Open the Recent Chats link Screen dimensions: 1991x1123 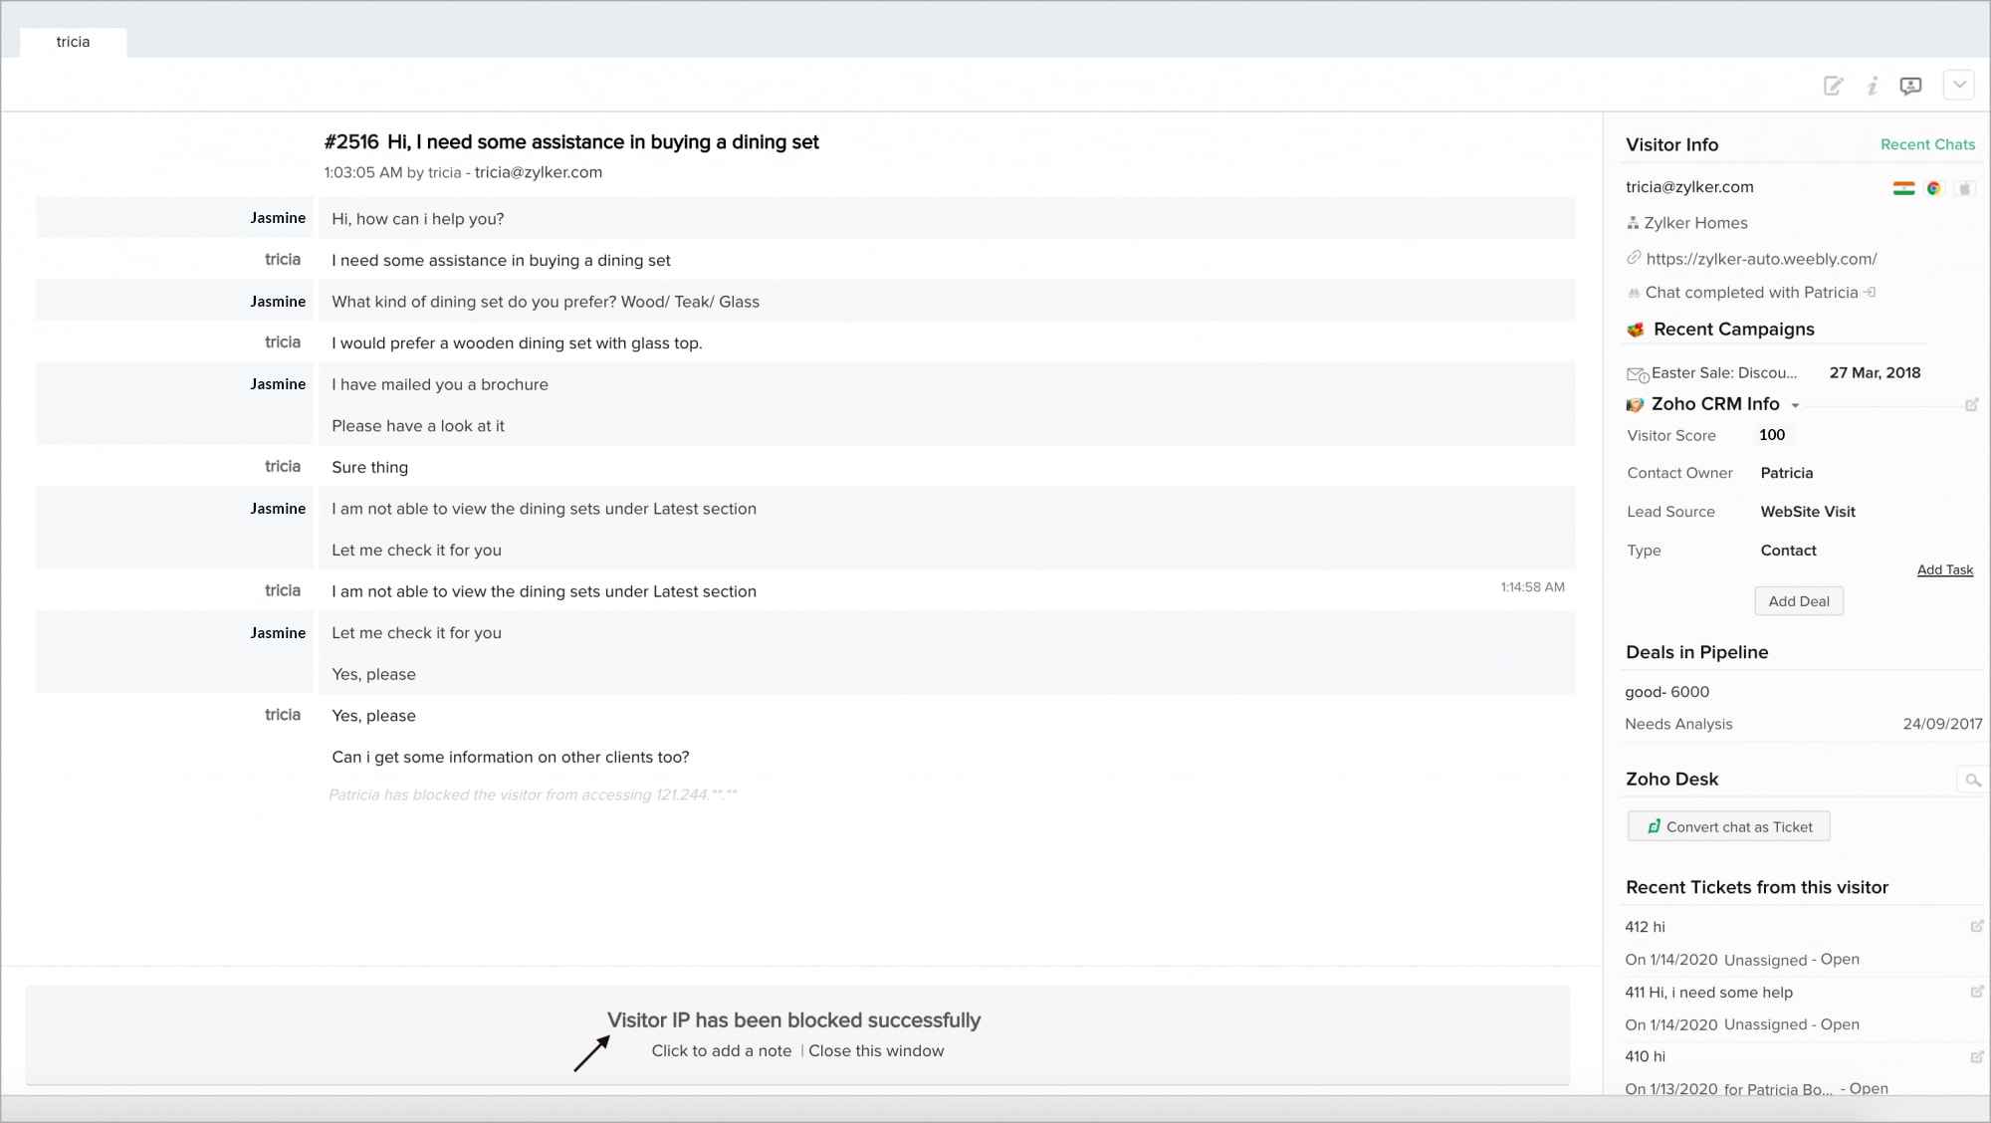click(1927, 144)
